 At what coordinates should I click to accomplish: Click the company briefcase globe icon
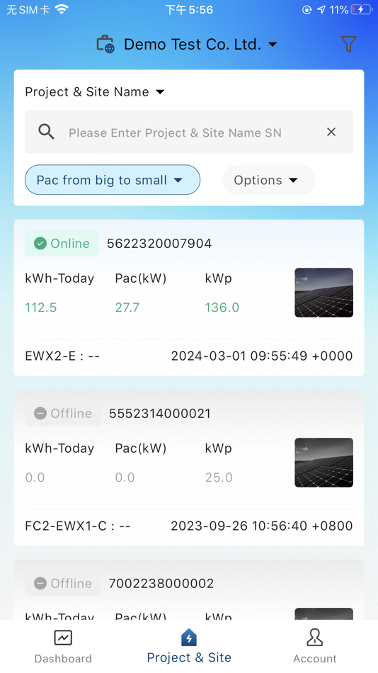click(105, 44)
